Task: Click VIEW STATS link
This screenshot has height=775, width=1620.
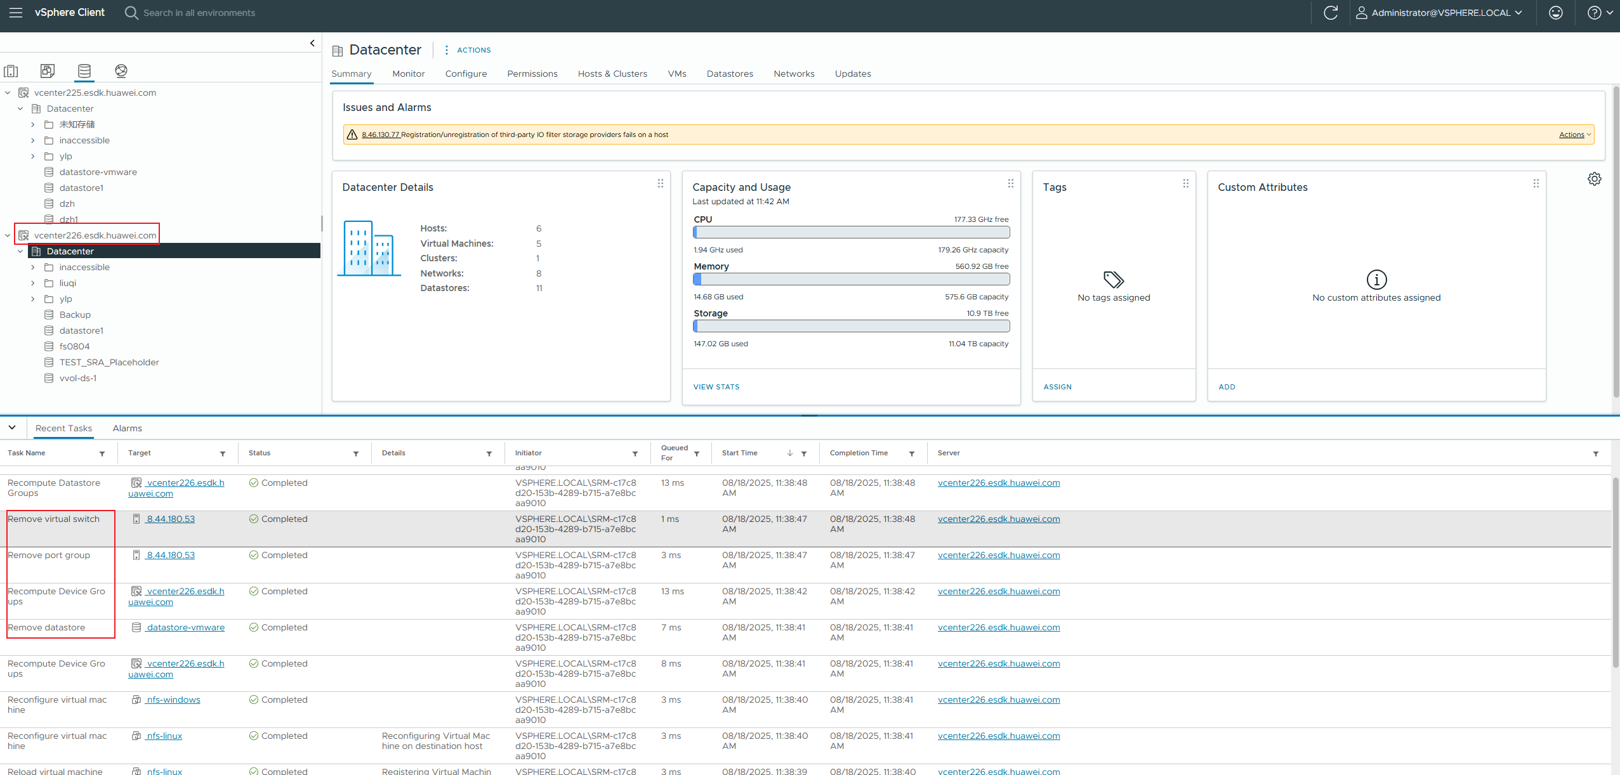Action: coord(716,387)
